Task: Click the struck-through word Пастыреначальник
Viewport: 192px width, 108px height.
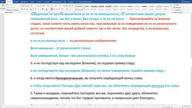Action: (x=69, y=78)
